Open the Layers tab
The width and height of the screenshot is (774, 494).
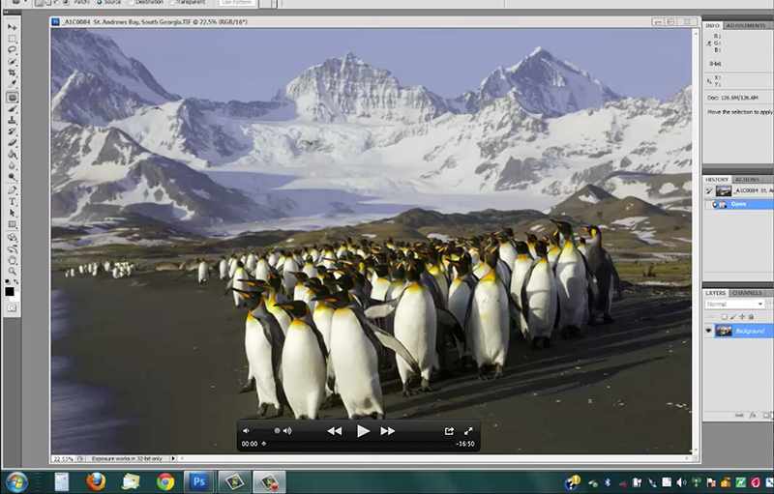click(x=716, y=293)
